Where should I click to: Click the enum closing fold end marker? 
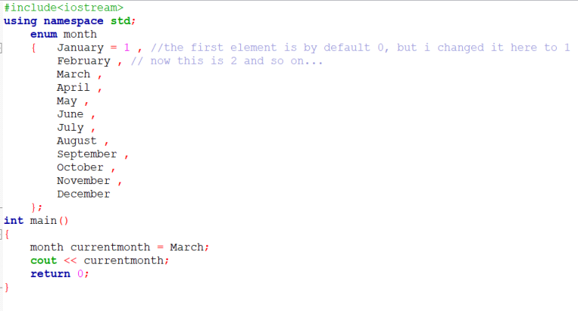2,207
